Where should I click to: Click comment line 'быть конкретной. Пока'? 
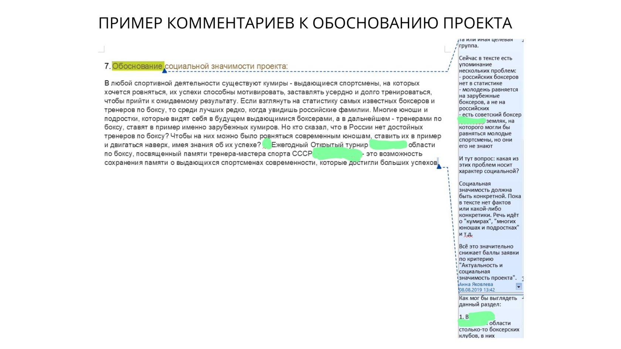tap(490, 196)
